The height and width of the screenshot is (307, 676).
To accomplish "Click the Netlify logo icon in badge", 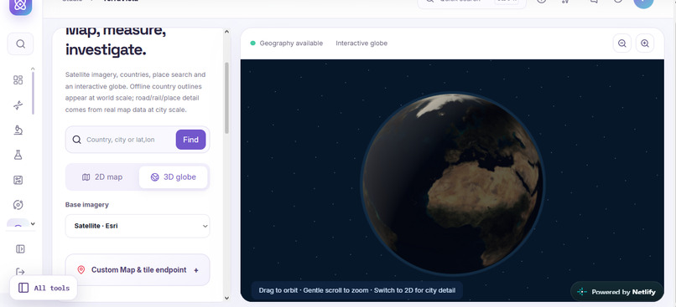I will pos(582,292).
